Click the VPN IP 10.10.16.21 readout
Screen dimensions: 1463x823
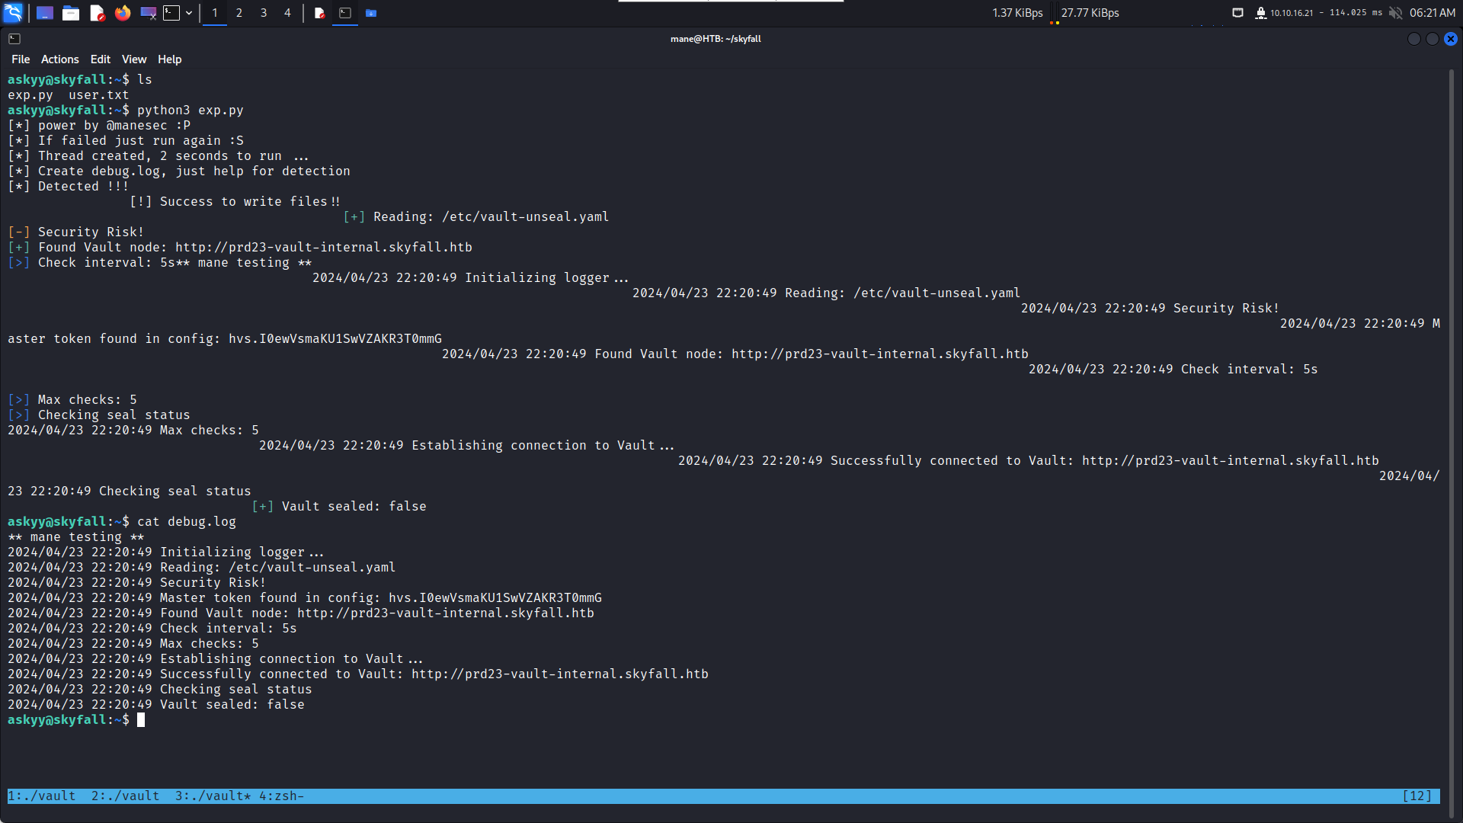1292,13
